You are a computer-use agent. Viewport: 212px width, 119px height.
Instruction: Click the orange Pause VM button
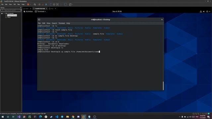point(28,4)
